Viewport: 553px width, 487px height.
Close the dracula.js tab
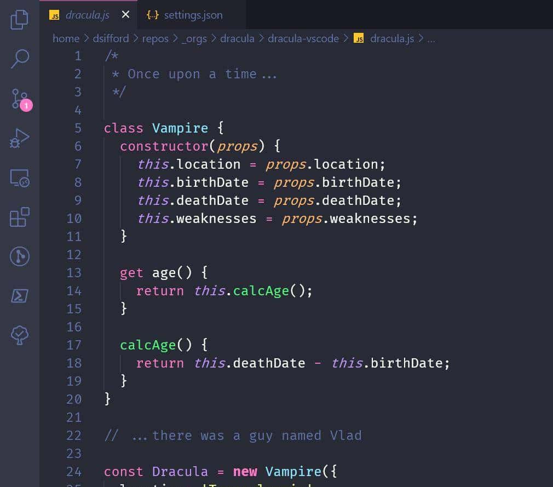[x=125, y=15]
